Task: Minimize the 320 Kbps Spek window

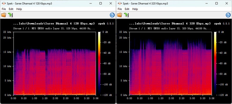Action: (206, 3)
